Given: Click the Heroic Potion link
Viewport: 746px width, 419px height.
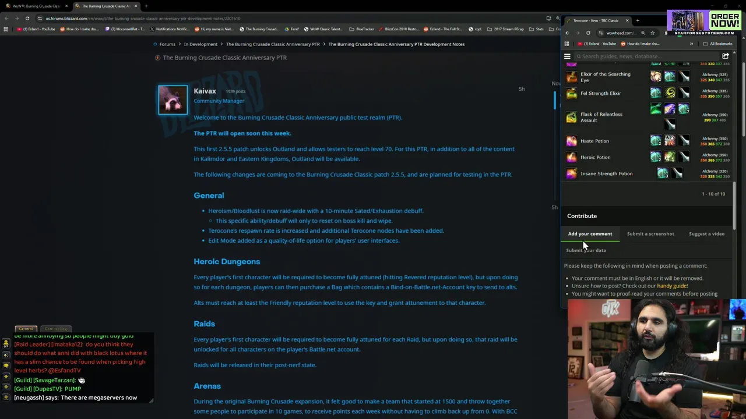Looking at the screenshot, I should [595, 157].
